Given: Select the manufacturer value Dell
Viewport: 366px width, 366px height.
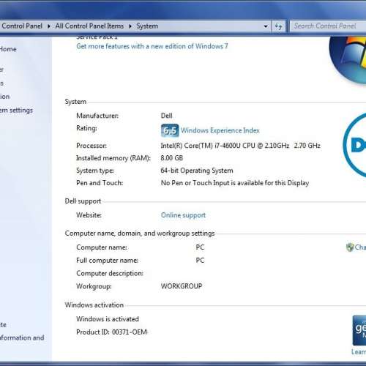Looking at the screenshot, I should click(166, 116).
